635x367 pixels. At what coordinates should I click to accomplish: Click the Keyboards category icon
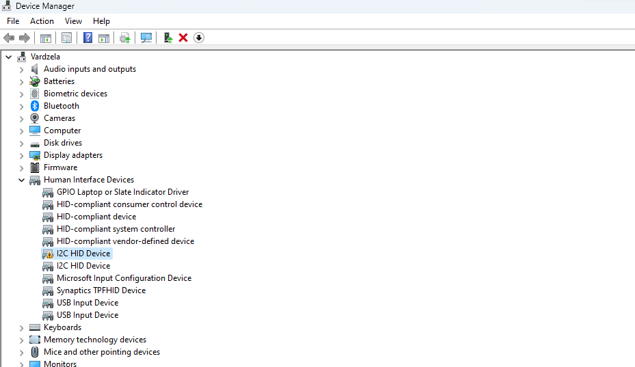tap(35, 327)
